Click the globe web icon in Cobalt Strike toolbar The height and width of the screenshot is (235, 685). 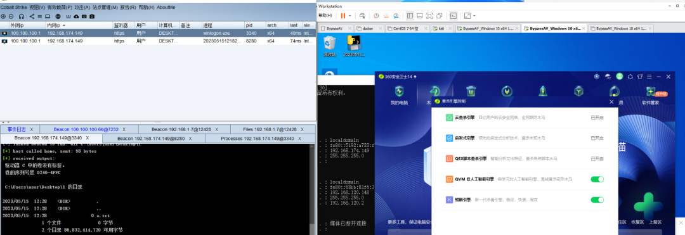[58, 16]
